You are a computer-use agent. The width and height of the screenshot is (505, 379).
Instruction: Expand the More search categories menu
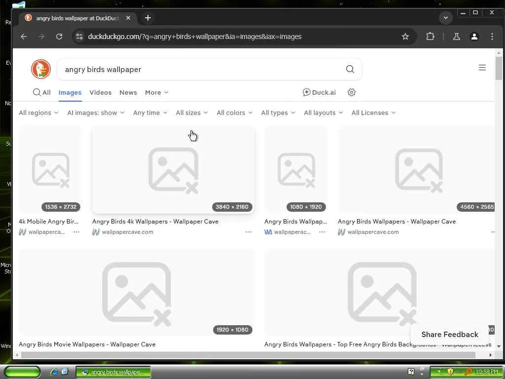156,92
